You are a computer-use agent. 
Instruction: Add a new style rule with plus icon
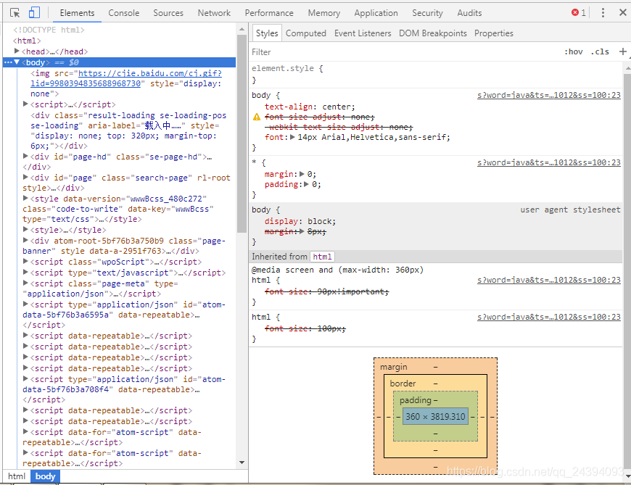click(622, 51)
